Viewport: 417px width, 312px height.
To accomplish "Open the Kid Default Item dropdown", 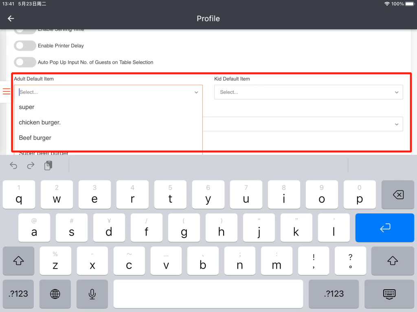I will [x=308, y=92].
